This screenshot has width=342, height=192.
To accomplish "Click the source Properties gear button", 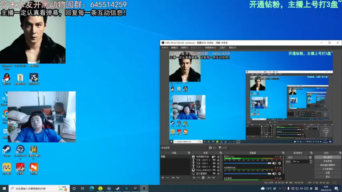I will [212, 148].
